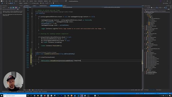Open File Explorer from the taskbar
Screen dimensions: 172x97
[x=38, y=96]
